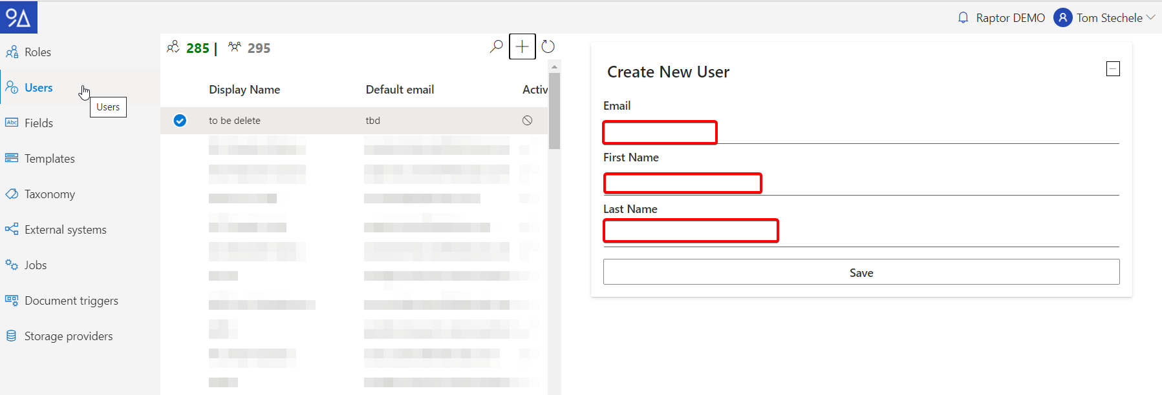The image size is (1162, 395).
Task: Click the 295 groups count icon
Action: [235, 47]
